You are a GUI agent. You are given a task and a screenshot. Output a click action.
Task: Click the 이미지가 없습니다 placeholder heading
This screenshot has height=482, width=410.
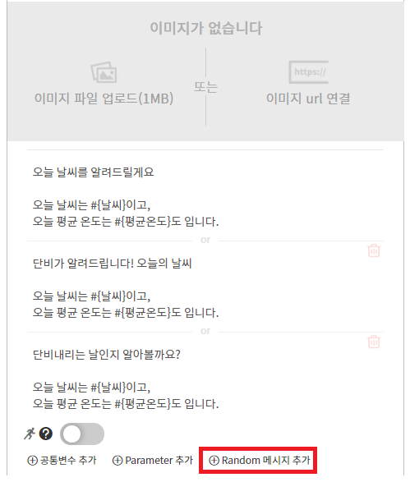point(205,28)
